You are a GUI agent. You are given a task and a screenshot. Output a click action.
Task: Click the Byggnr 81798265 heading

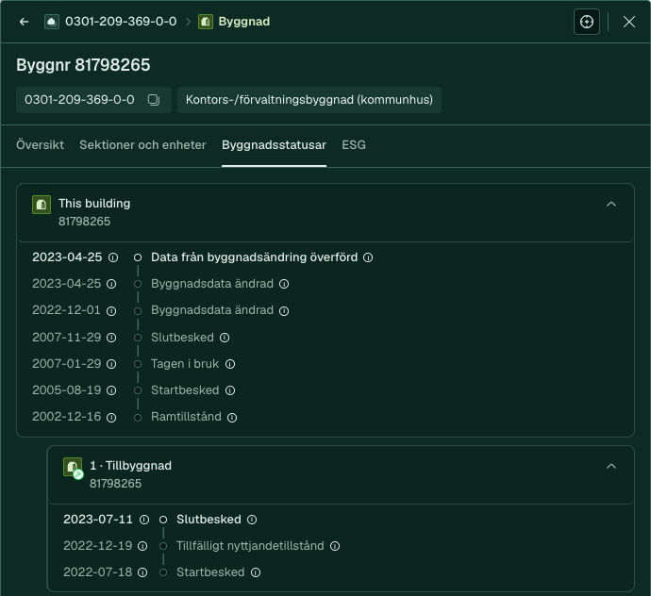(x=83, y=65)
